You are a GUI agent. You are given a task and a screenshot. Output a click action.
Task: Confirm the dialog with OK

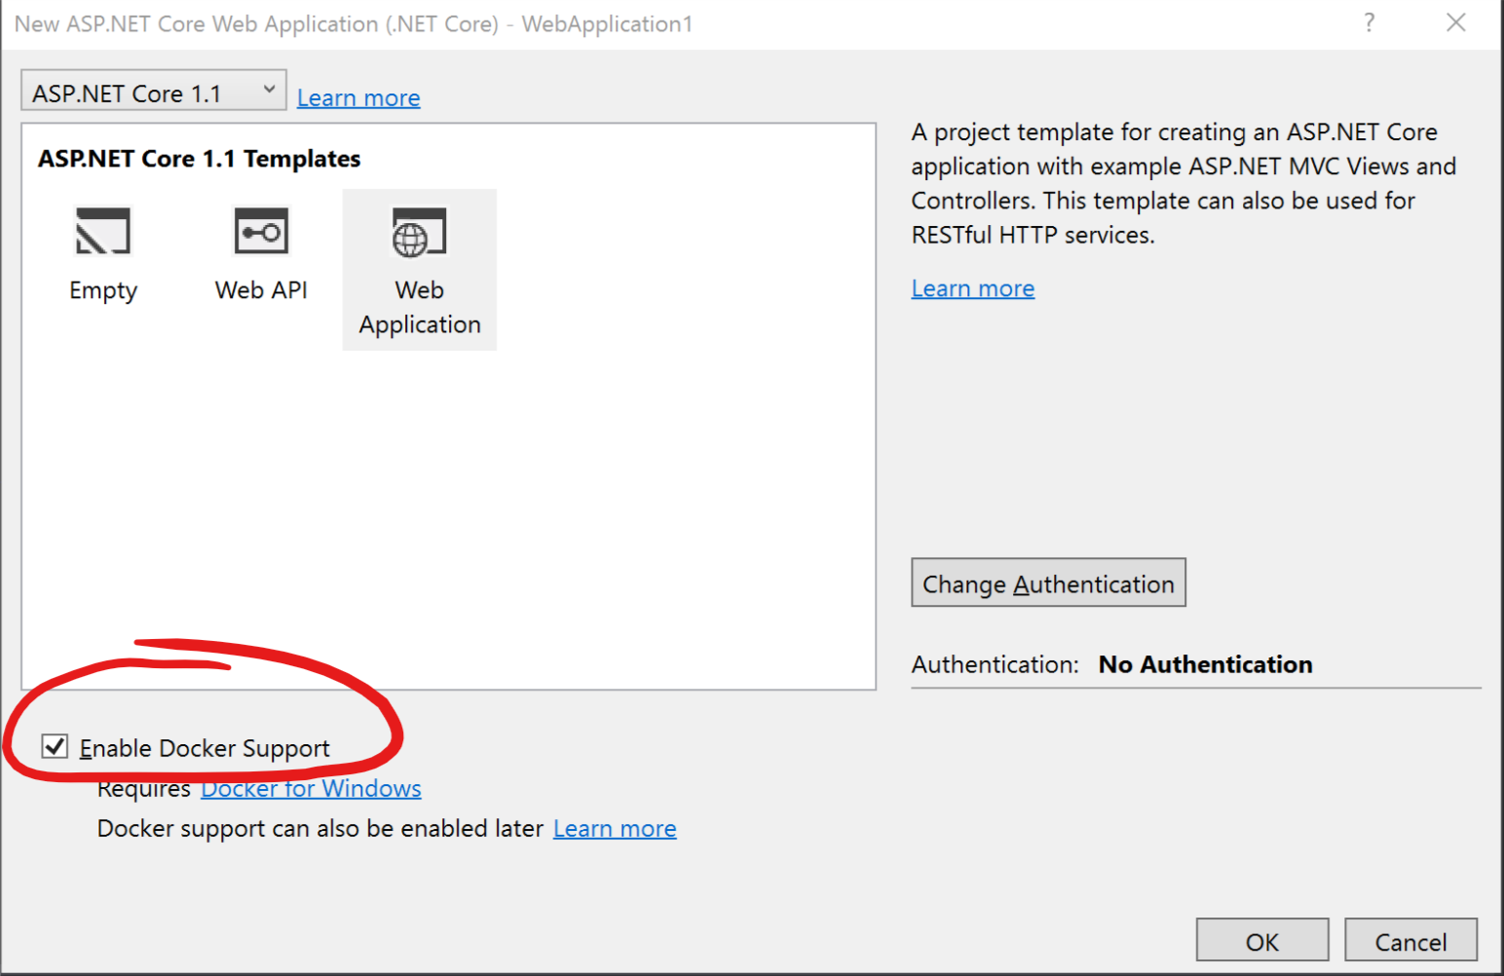(1262, 941)
